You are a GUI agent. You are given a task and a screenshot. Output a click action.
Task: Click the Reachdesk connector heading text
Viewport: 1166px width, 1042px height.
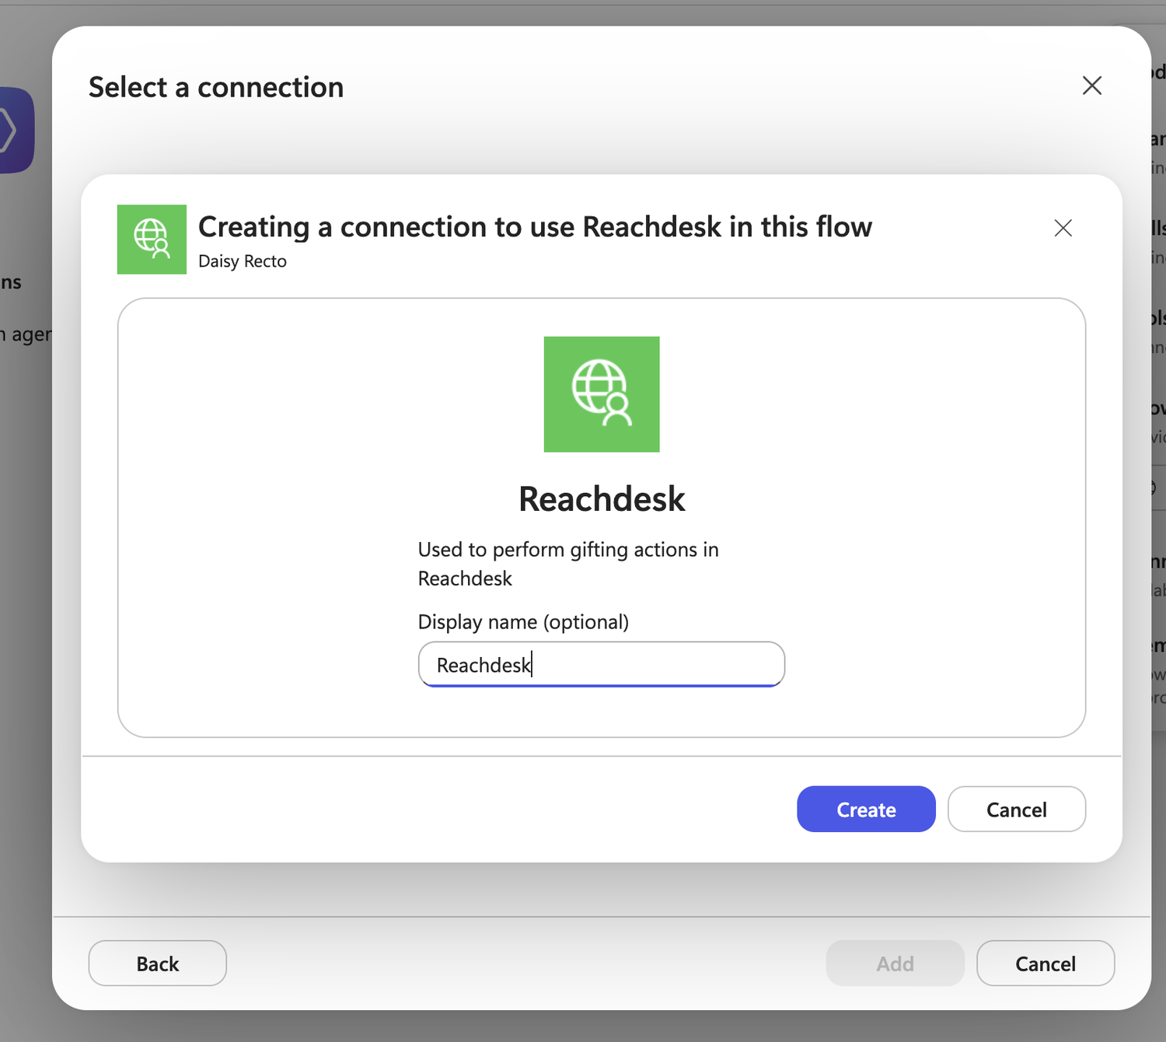point(602,499)
